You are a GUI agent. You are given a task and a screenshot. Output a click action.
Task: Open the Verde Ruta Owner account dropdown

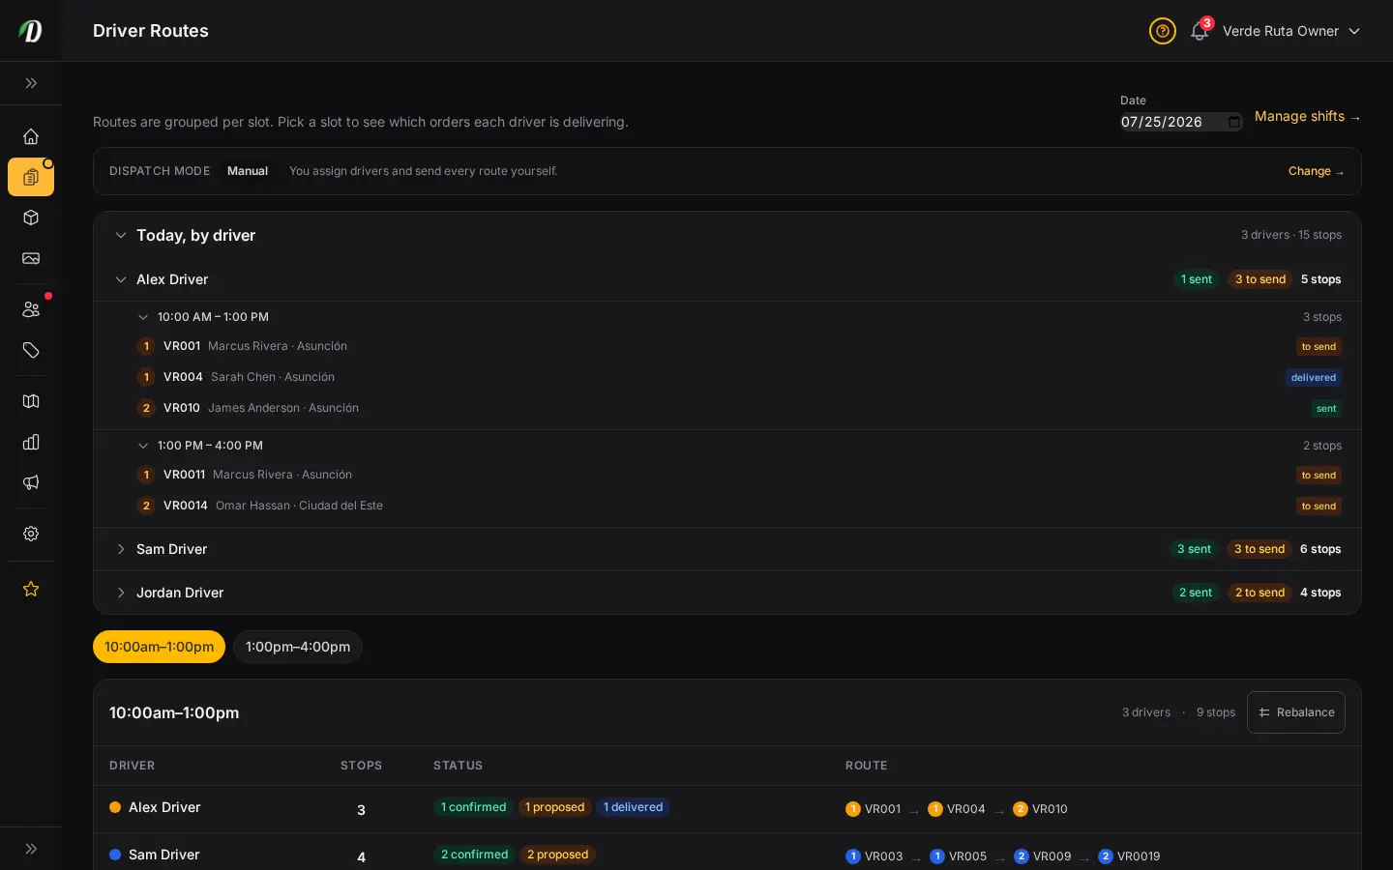click(x=1291, y=31)
